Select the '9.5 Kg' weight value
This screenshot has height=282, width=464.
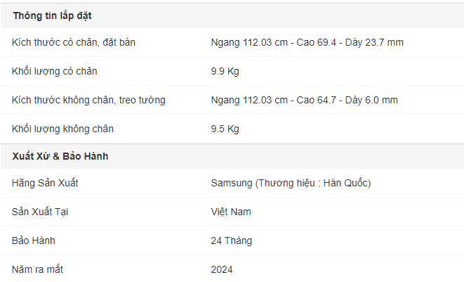click(225, 129)
